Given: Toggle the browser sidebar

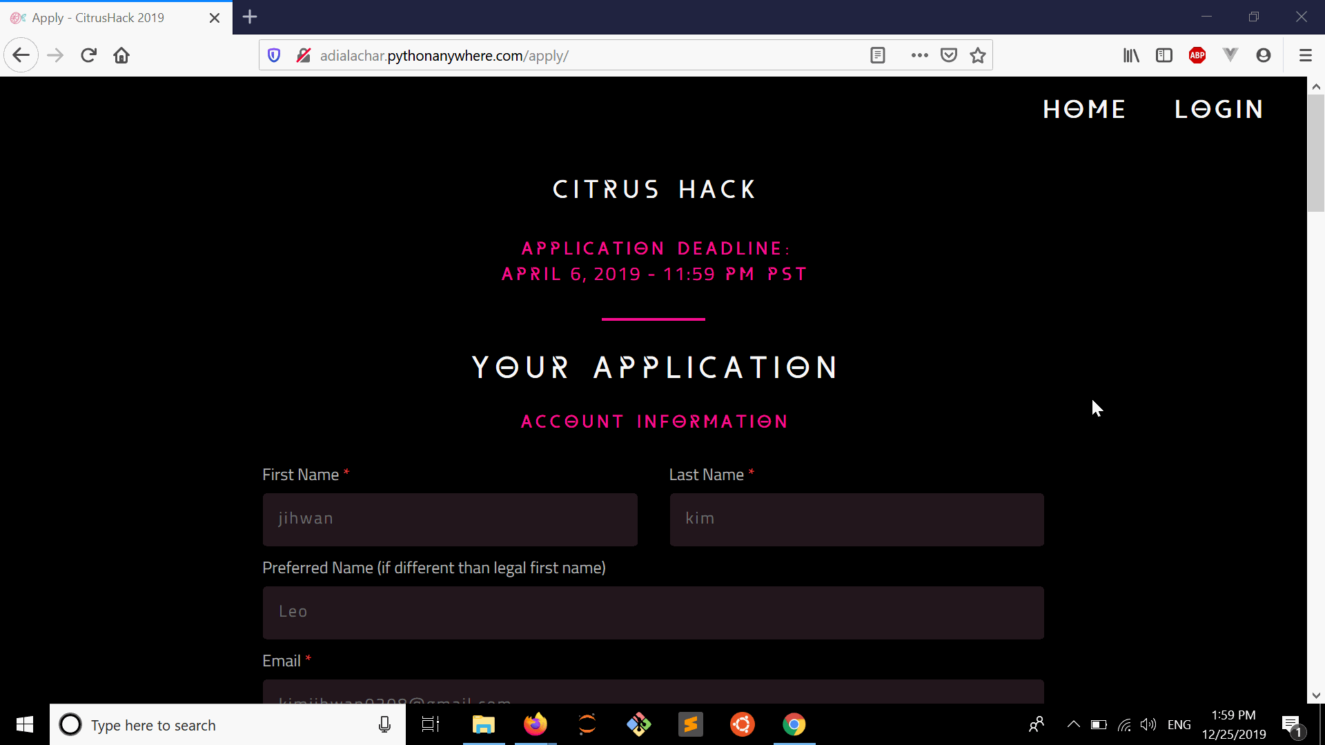Looking at the screenshot, I should [1164, 55].
